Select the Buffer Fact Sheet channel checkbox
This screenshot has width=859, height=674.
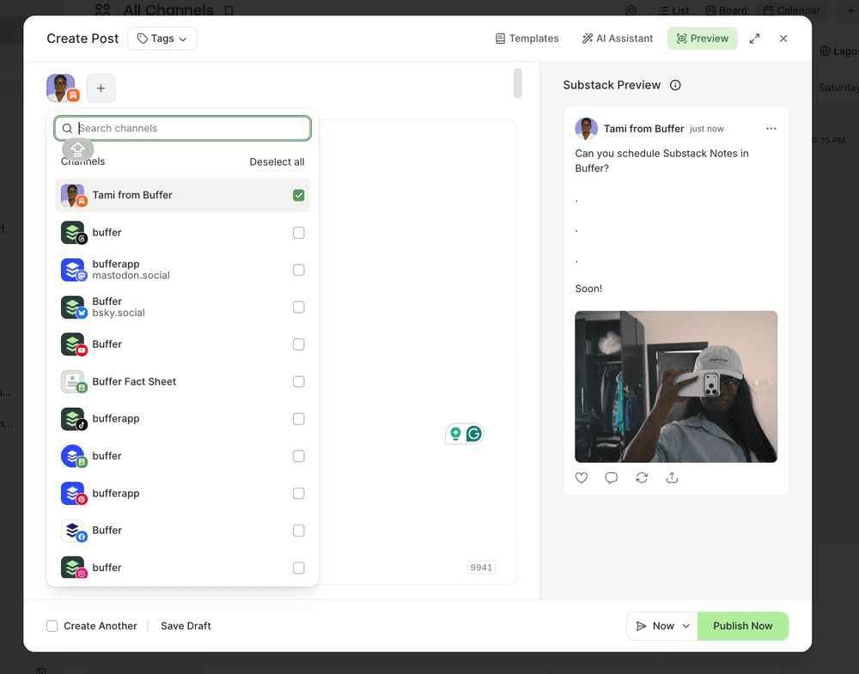point(299,381)
